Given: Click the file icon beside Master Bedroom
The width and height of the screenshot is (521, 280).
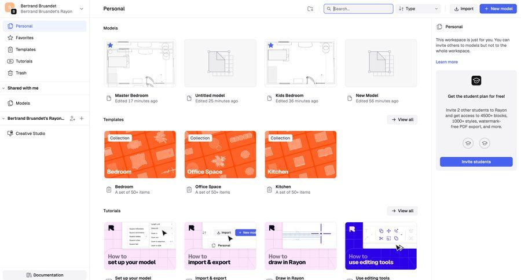Looking at the screenshot, I should point(109,98).
